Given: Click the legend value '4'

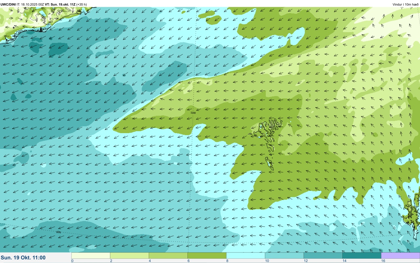Looking at the screenshot, I should 150,261.
